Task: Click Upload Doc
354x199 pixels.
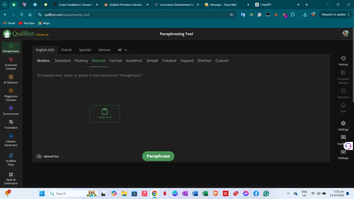Action: 48,156
